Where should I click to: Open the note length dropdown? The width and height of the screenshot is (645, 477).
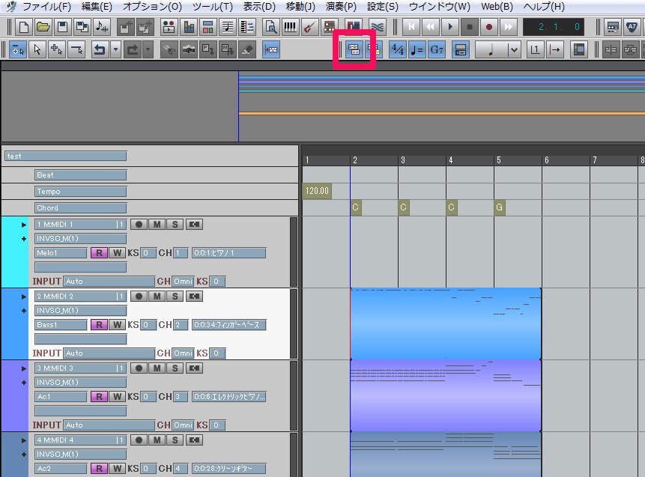(x=513, y=49)
